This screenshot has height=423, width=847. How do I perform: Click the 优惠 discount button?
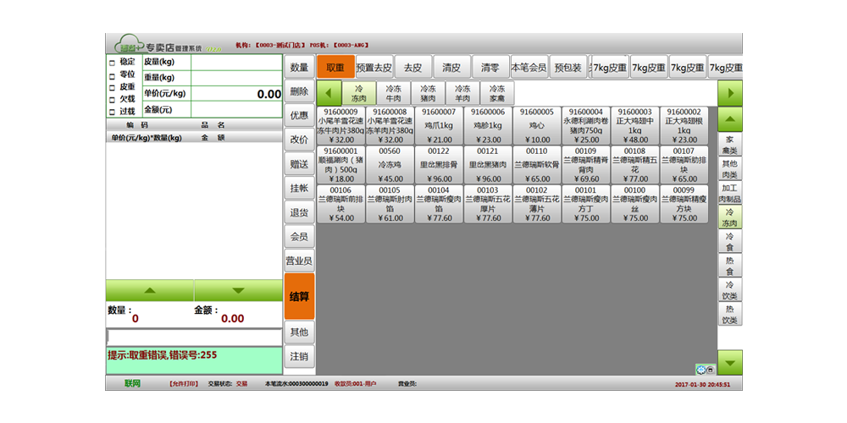299,115
